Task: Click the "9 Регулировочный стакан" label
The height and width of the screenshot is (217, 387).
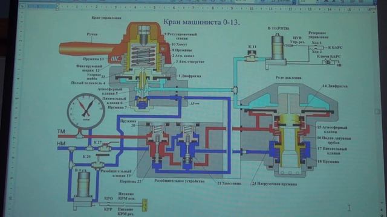Action: (181, 36)
